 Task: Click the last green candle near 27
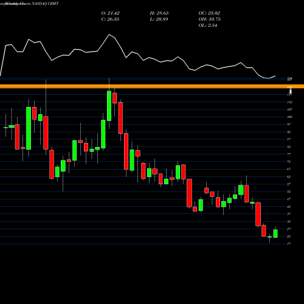coord(275,233)
